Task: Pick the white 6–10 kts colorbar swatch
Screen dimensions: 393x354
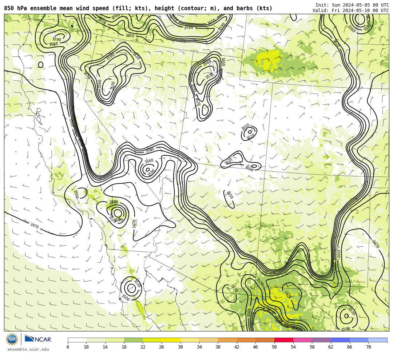Action: click(x=77, y=340)
